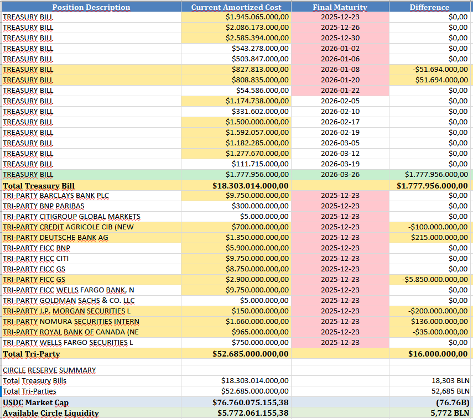The width and height of the screenshot is (473, 419).
Task: Select TRI-PARTY DEUTSCHE BANK AG cell
Action: coord(91,238)
